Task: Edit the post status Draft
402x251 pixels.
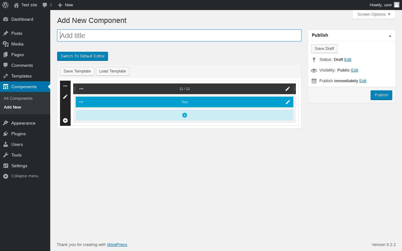Action: pos(348,59)
